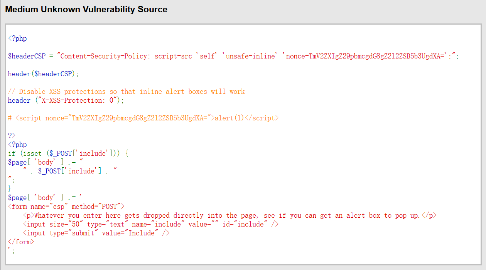Click the first opening <?php tag
Image resolution: width=486 pixels, height=270 pixels.
pyautogui.click(x=17, y=38)
